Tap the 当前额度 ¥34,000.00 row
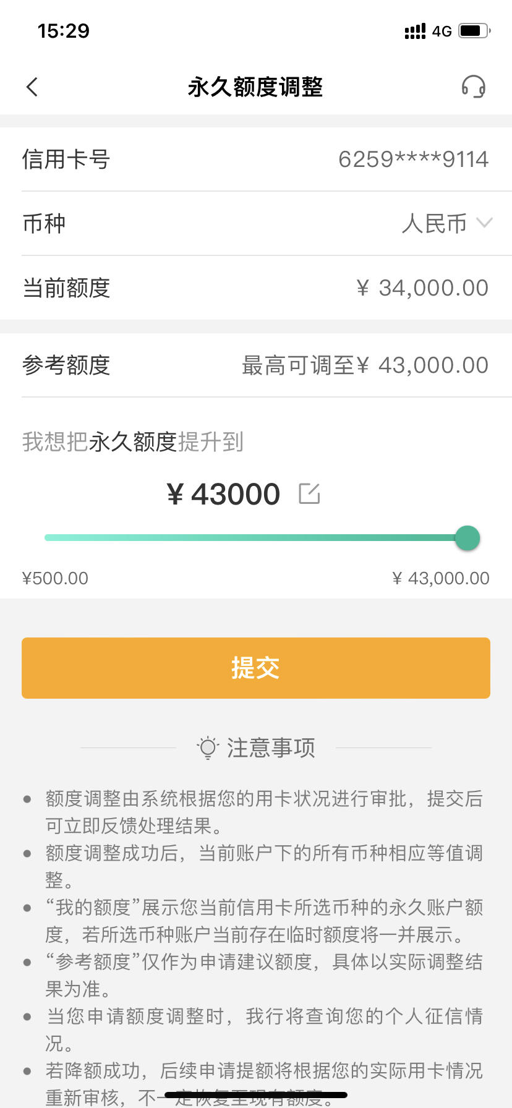 (x=256, y=288)
